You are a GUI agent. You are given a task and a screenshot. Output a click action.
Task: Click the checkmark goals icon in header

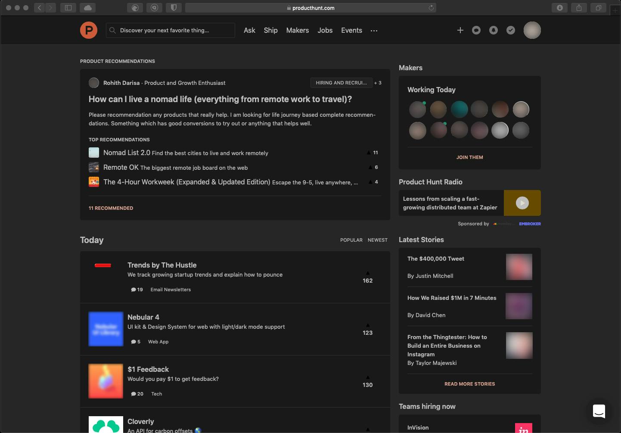tap(511, 30)
